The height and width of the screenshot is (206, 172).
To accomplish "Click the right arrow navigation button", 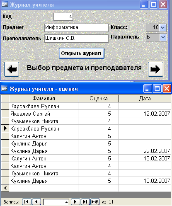I will click(x=155, y=69).
